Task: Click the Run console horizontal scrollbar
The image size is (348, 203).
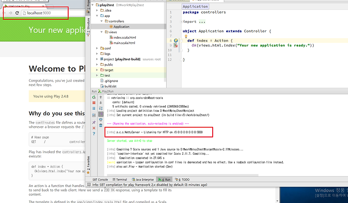Action: (x=182, y=175)
